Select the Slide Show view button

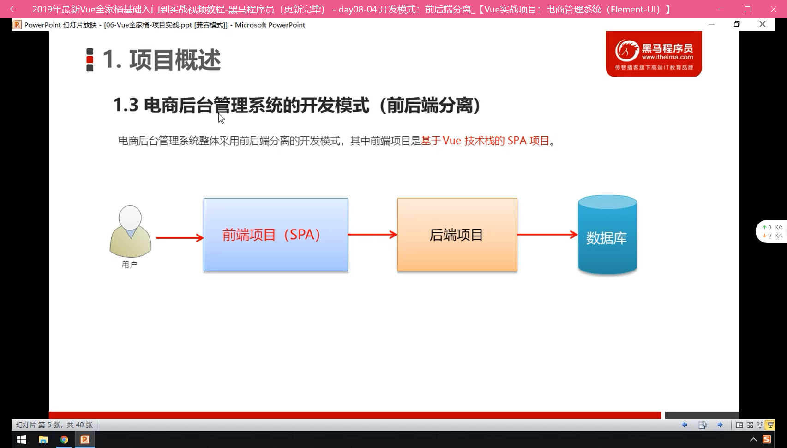click(770, 425)
